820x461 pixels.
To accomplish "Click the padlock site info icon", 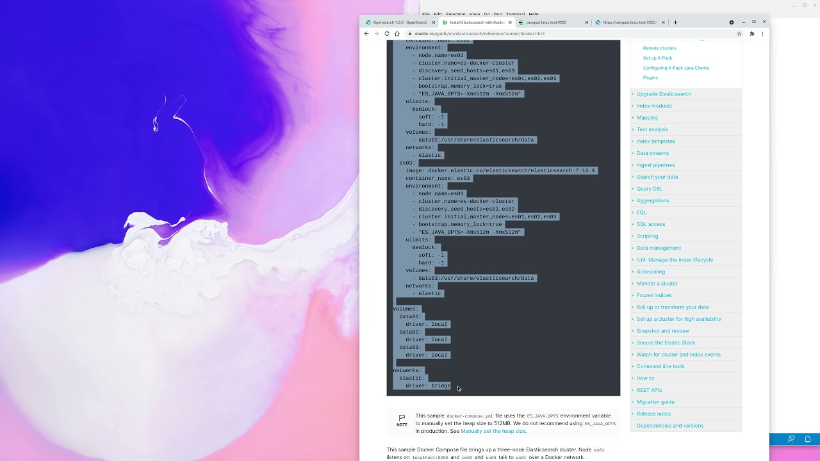I will (410, 33).
